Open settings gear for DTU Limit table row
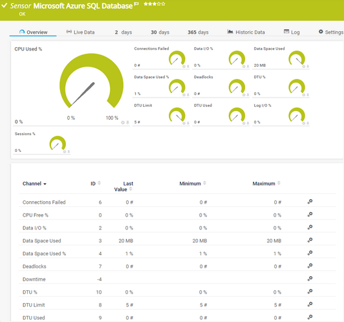This screenshot has height=322, width=344. point(310,305)
